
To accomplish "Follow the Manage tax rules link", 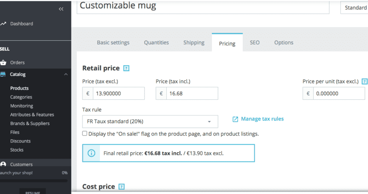I will click(262, 119).
